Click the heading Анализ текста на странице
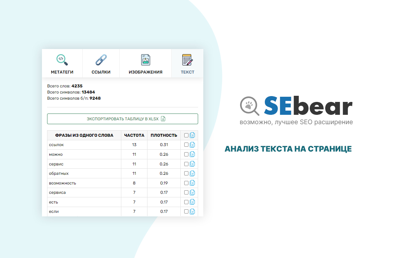Viewport: 413px width, 258px height. (x=288, y=149)
